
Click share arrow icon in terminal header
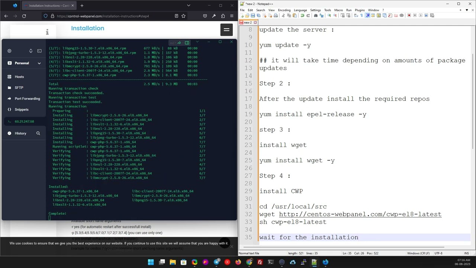(x=179, y=42)
